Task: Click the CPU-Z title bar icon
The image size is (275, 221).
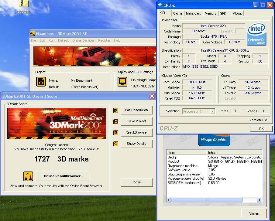Action: (160, 5)
